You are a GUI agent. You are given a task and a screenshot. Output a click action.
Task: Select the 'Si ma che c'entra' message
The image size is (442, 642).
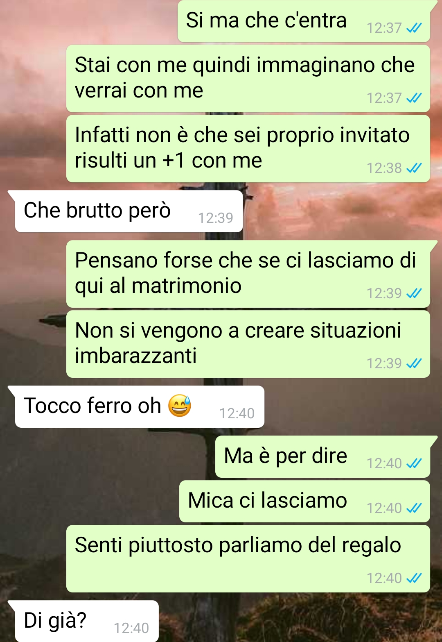click(x=304, y=21)
